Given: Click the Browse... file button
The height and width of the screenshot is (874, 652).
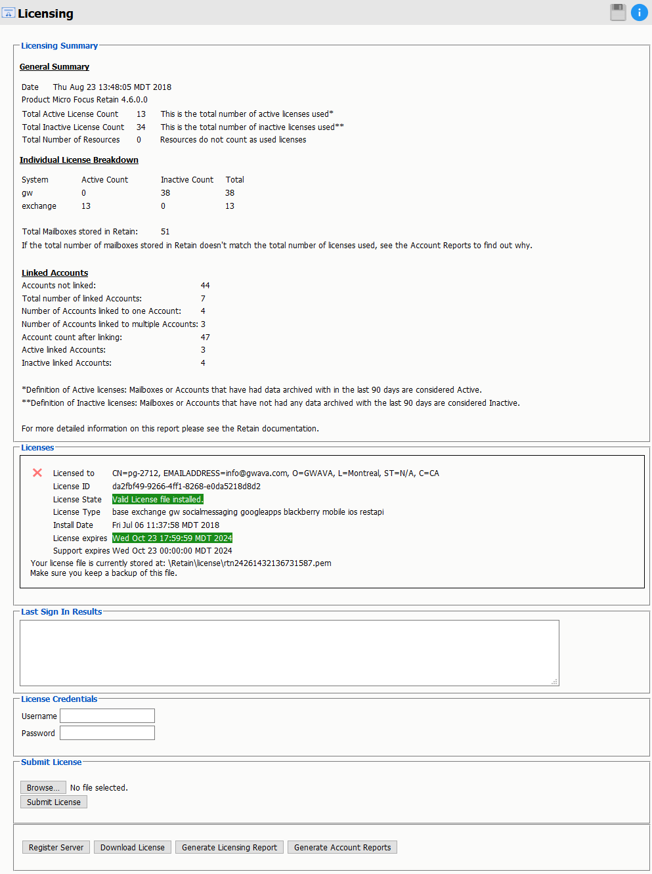Looking at the screenshot, I should (x=43, y=787).
